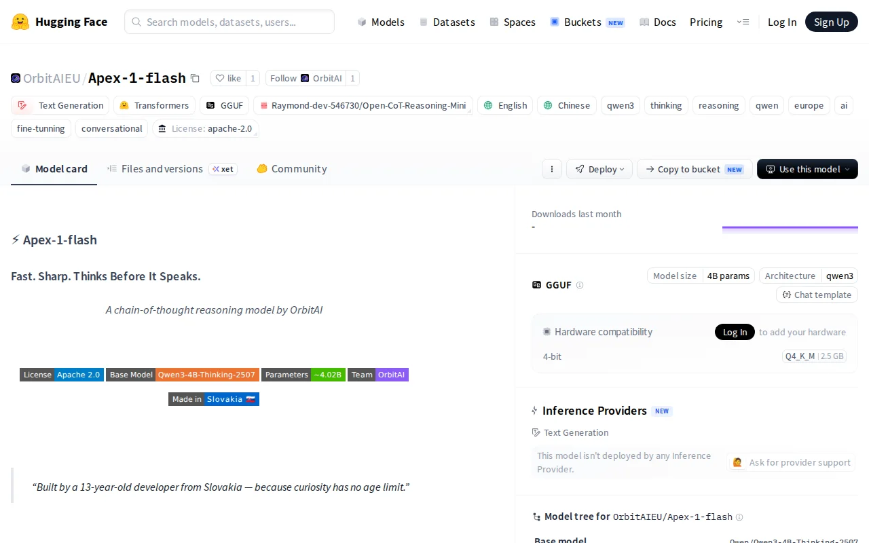Click the Inference Providers lightning icon
This screenshot has width=869, height=543.
(535, 411)
